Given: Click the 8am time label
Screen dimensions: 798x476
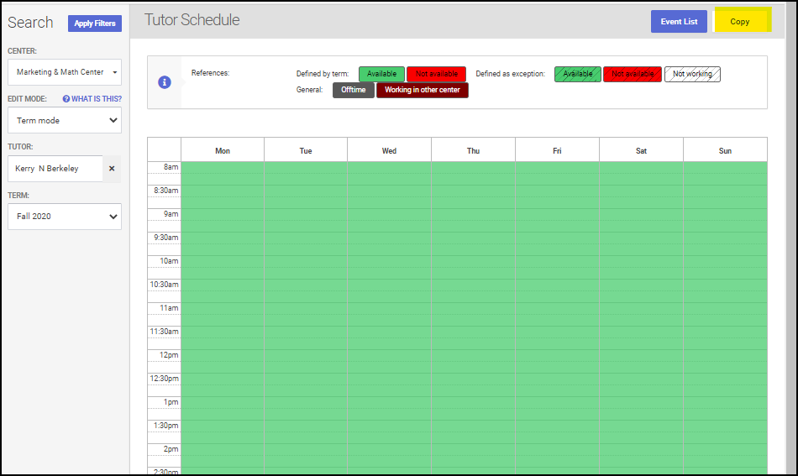Looking at the screenshot, I should pos(171,167).
